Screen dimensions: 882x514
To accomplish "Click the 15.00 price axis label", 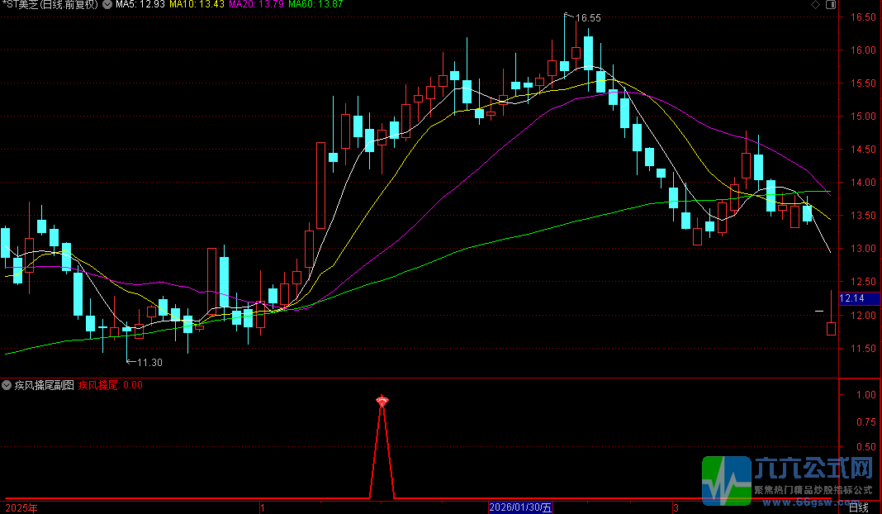I will click(x=863, y=117).
